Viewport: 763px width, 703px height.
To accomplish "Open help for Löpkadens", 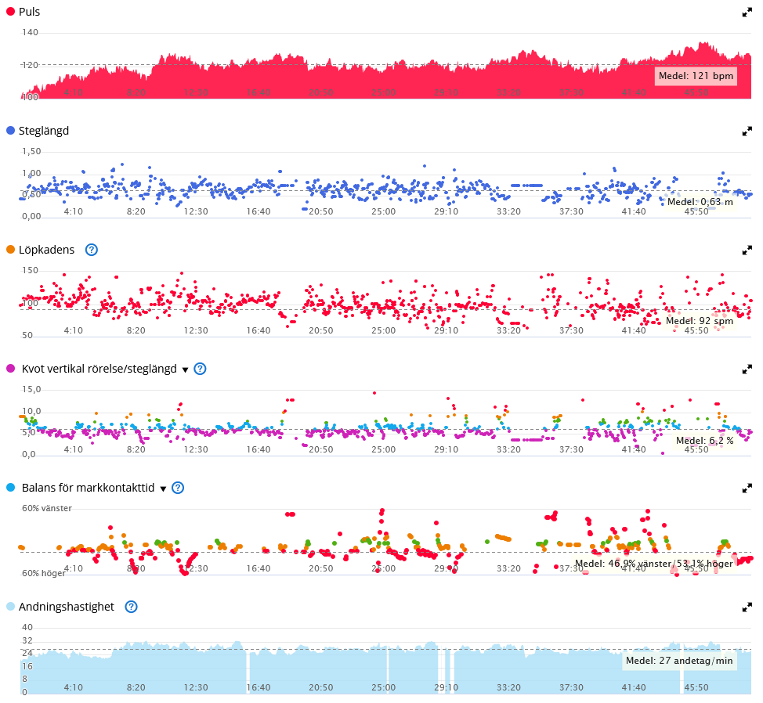I will [92, 250].
